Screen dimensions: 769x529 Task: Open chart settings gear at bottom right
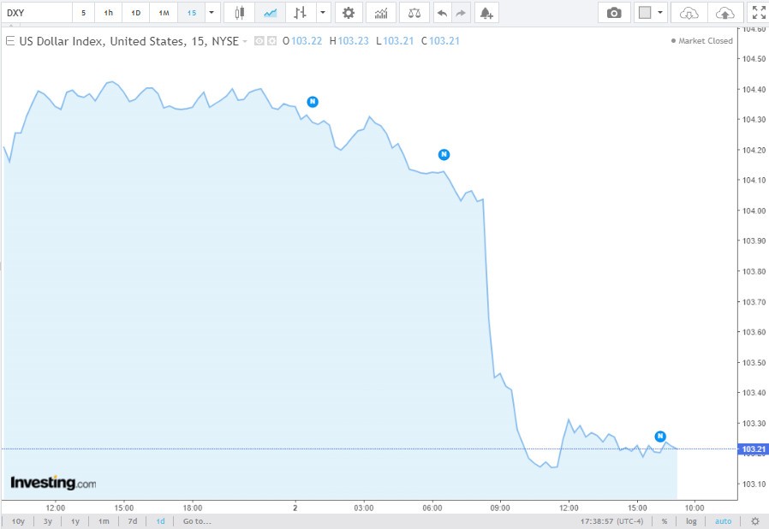[755, 521]
